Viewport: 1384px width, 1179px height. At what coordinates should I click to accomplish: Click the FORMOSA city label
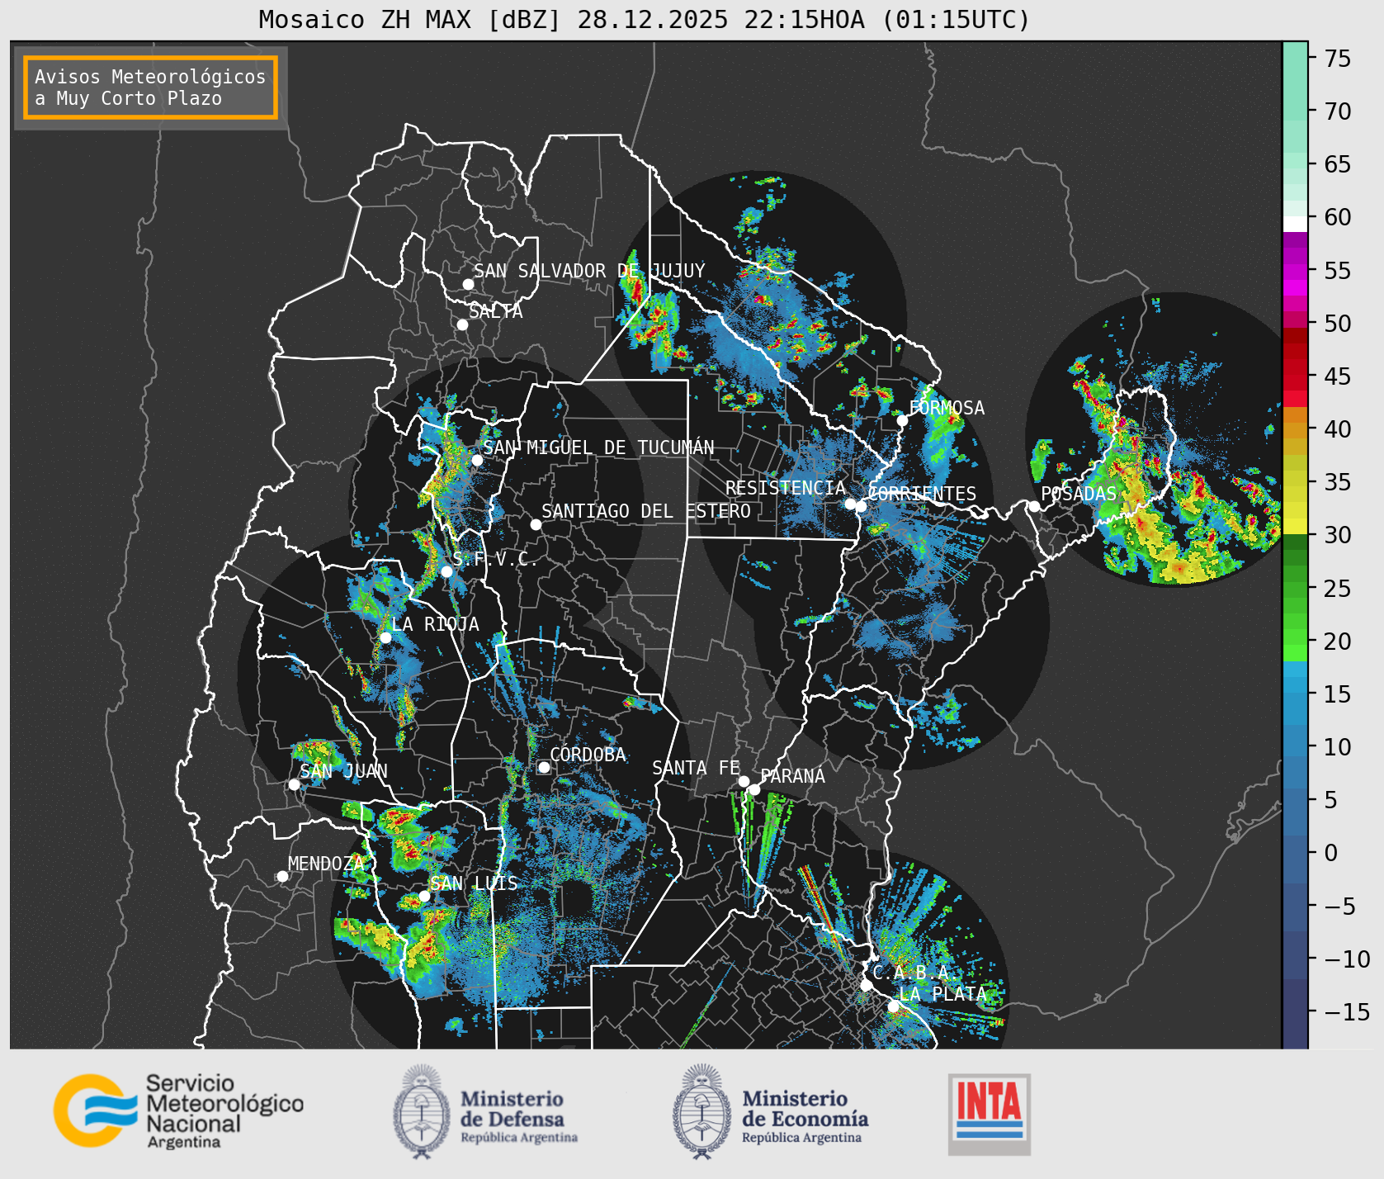[x=947, y=408]
